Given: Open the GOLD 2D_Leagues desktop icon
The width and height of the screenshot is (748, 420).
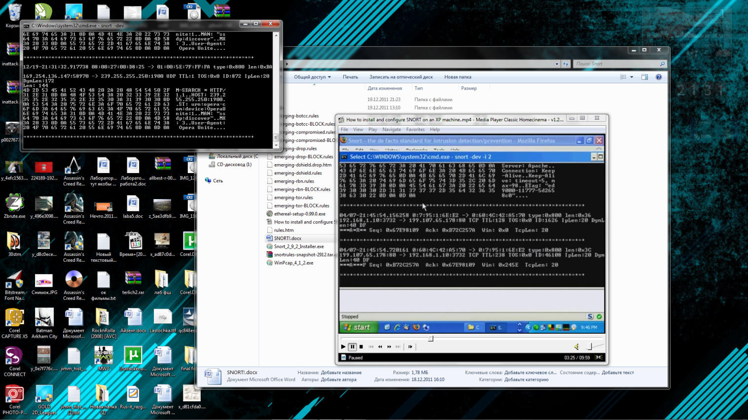Looking at the screenshot, I should coord(44,400).
